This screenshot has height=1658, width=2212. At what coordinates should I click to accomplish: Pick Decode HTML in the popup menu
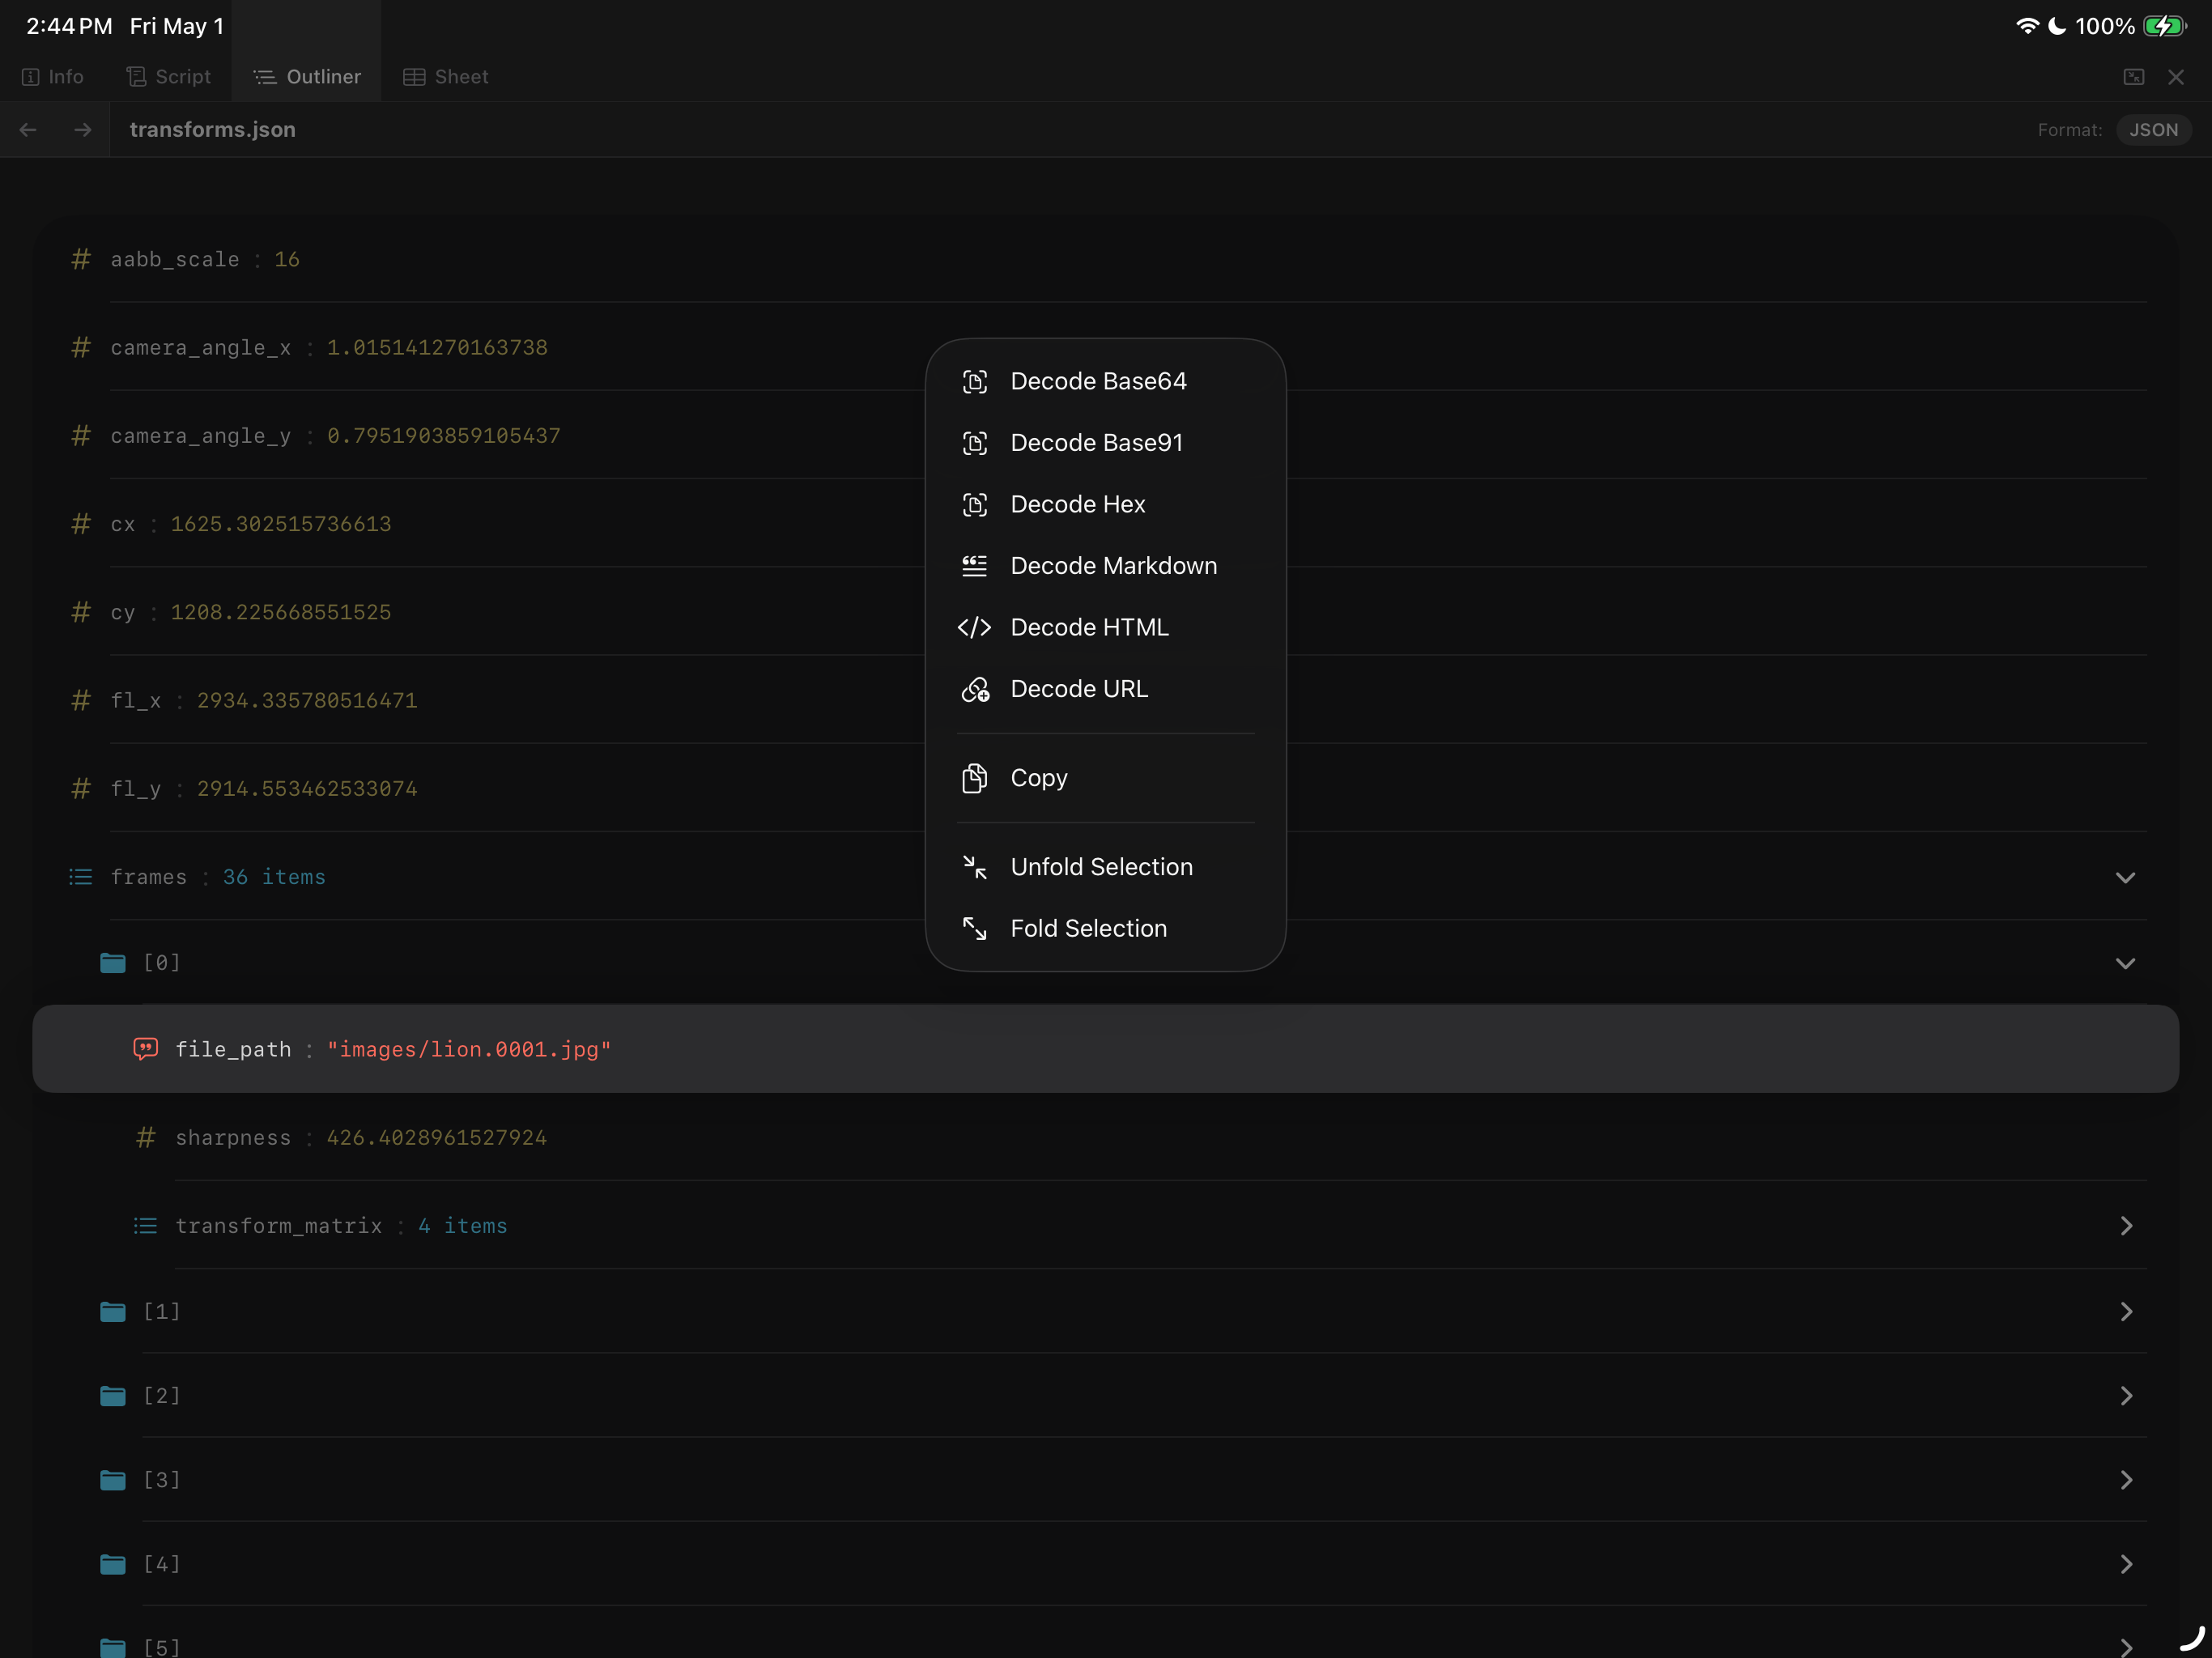click(1105, 627)
